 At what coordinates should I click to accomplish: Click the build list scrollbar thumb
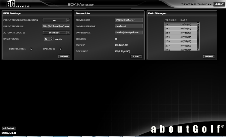[x=198, y=27]
